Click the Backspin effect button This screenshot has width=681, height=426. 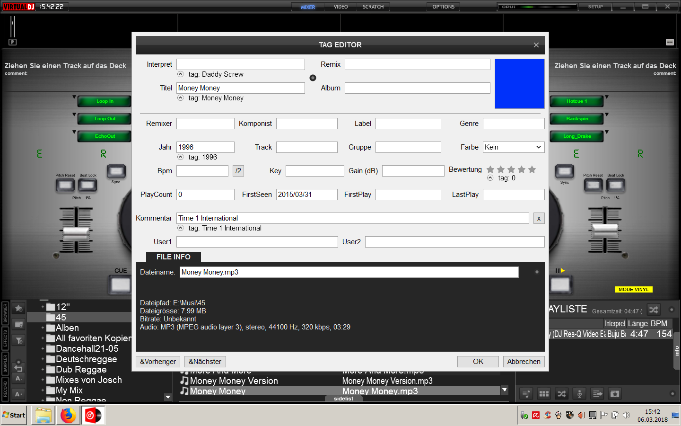coord(577,119)
